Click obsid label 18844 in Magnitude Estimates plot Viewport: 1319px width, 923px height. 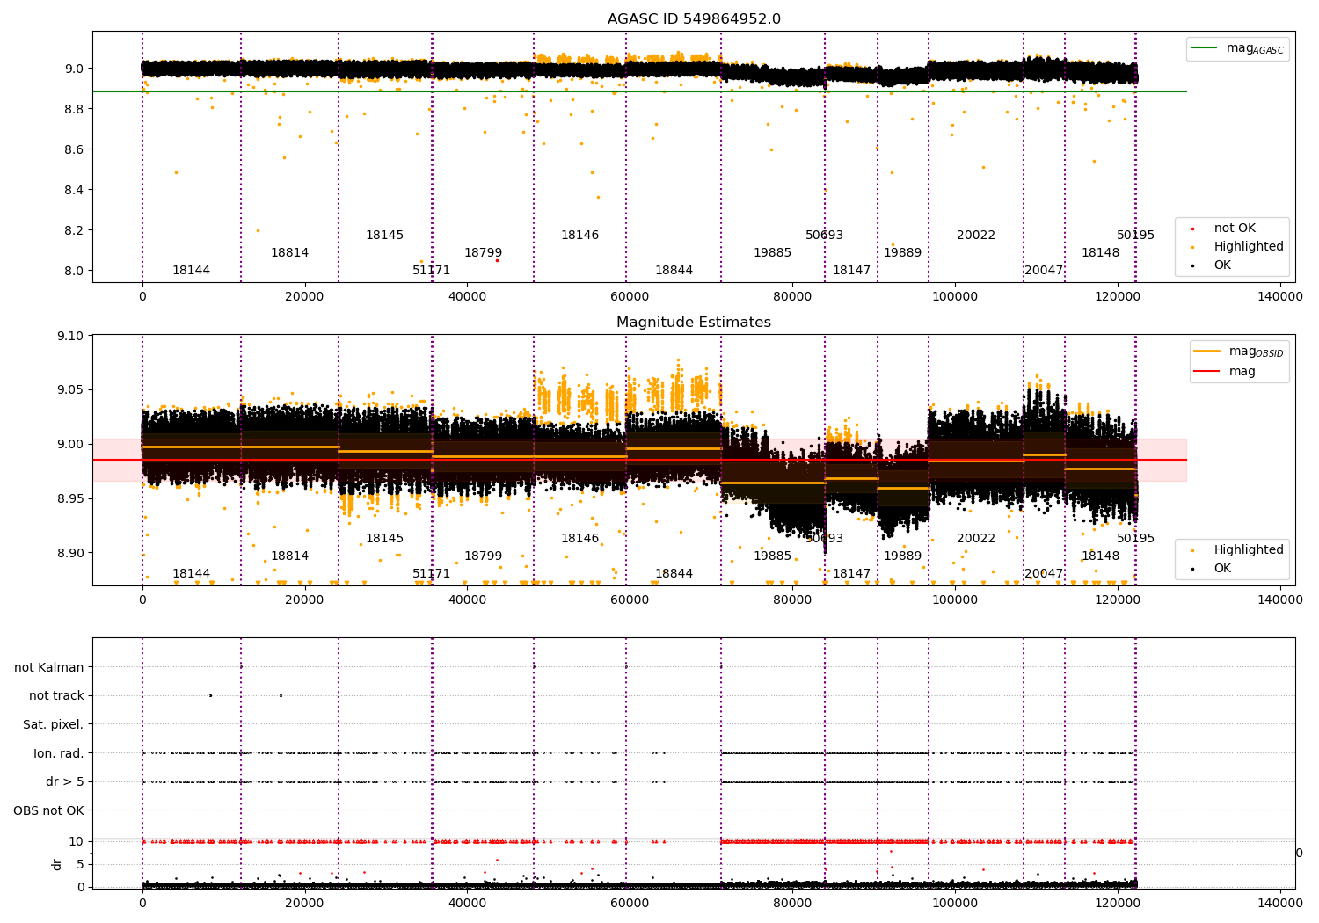(674, 574)
